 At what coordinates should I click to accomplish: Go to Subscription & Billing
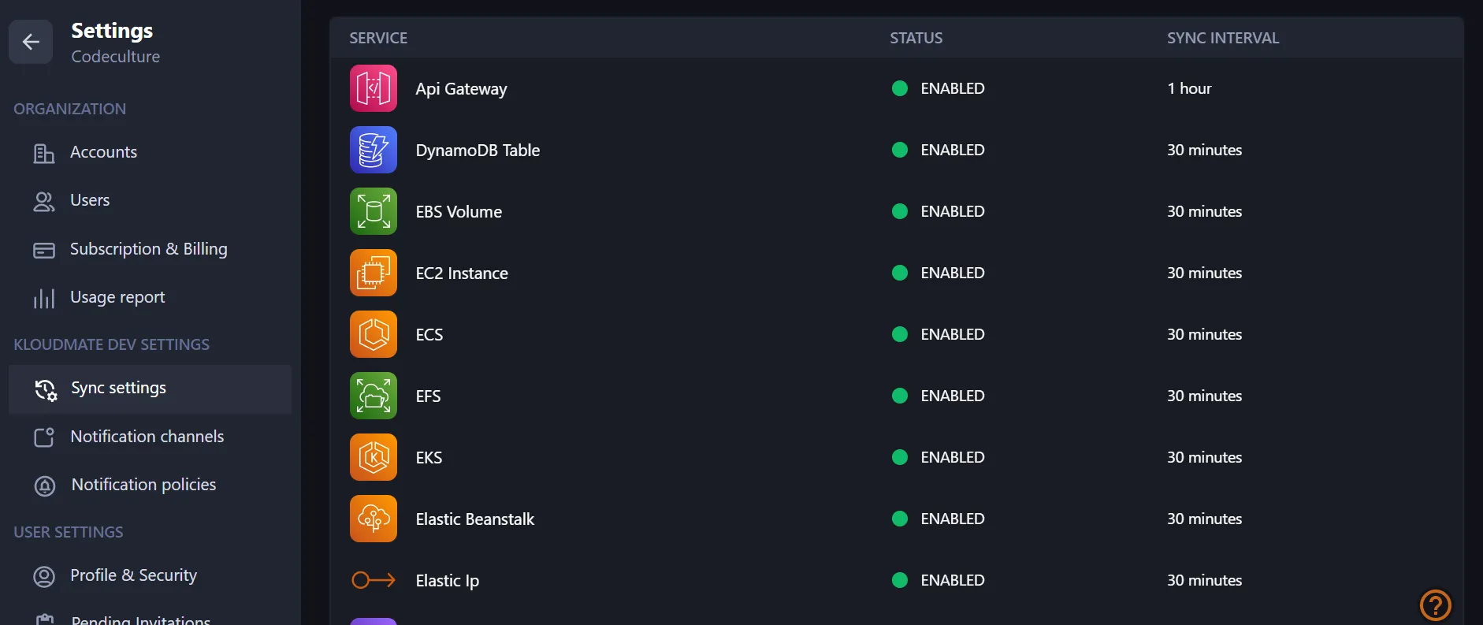(150, 249)
